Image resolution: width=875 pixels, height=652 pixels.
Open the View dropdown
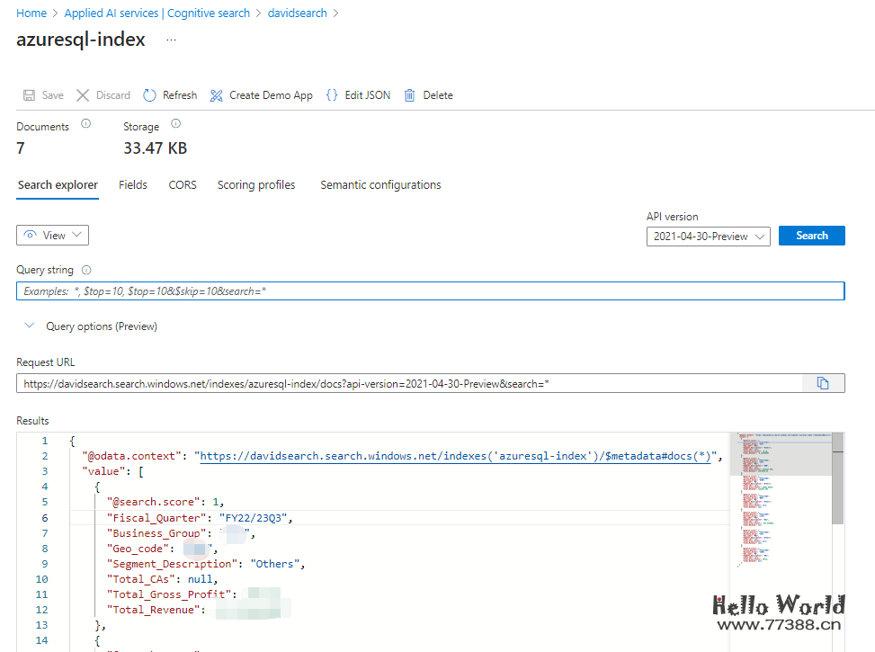(52, 236)
